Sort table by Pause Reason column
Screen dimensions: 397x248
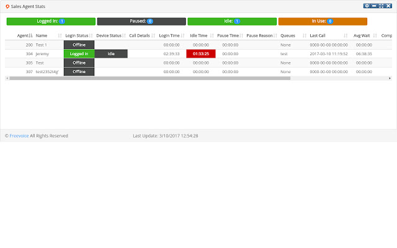click(x=275, y=36)
